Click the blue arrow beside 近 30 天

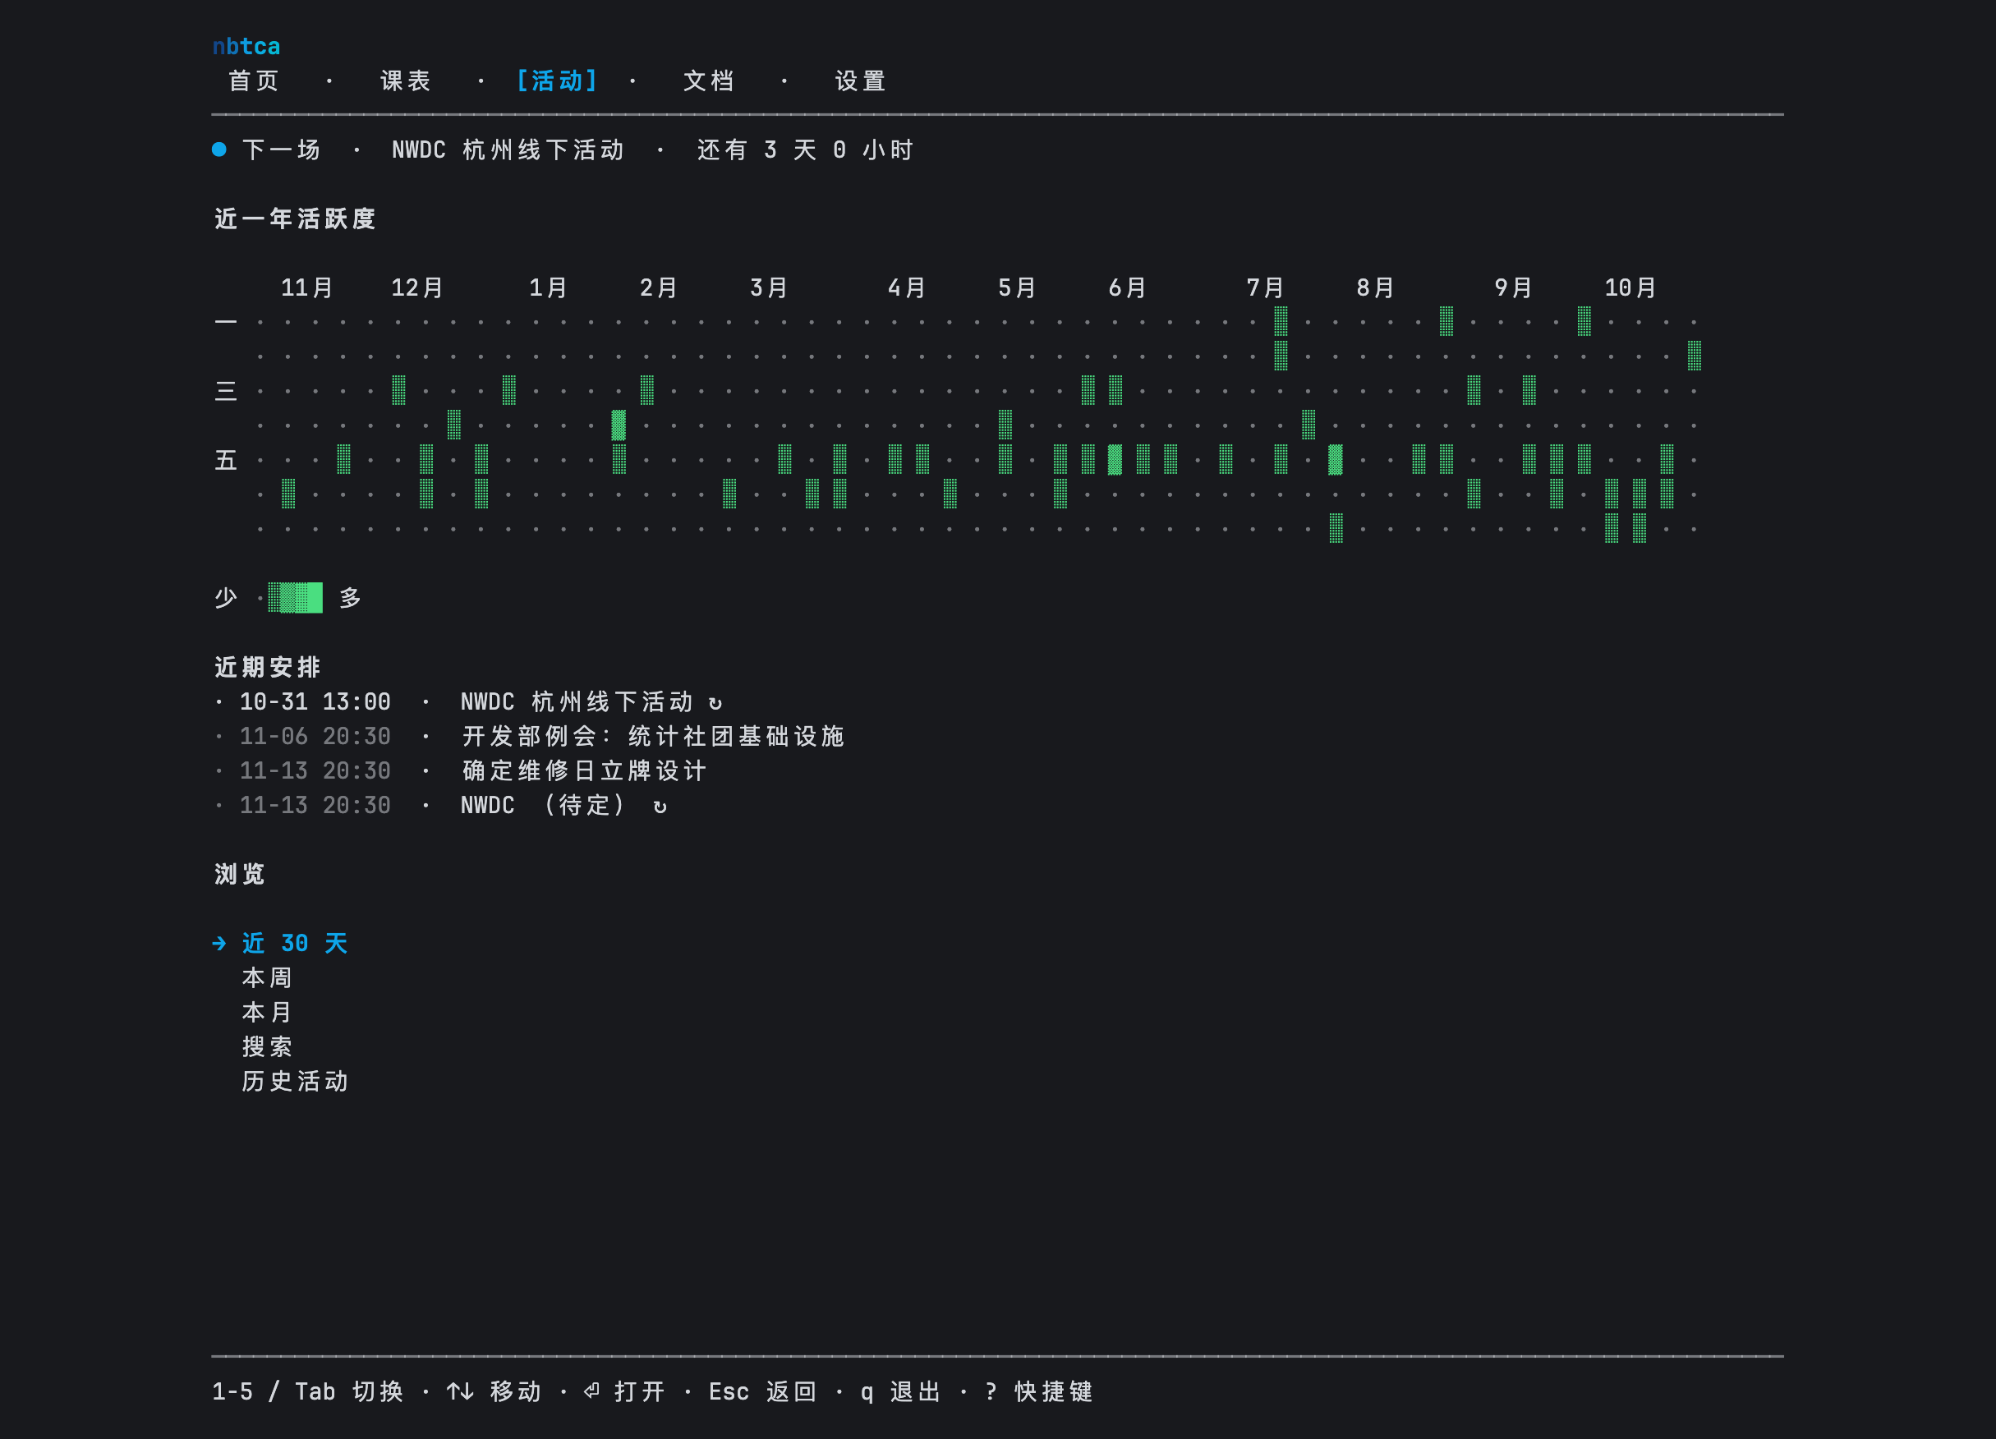click(219, 944)
